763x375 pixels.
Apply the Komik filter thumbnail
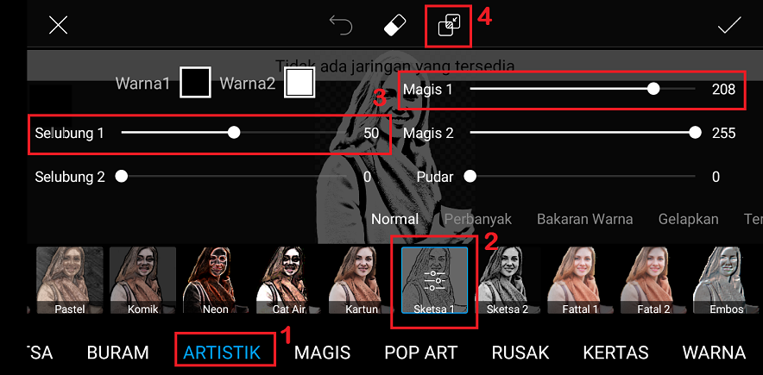(142, 280)
